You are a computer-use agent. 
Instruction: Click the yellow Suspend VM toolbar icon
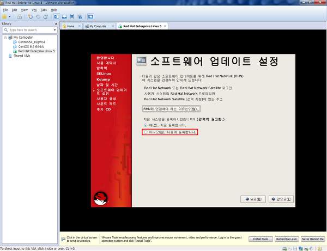4,17
